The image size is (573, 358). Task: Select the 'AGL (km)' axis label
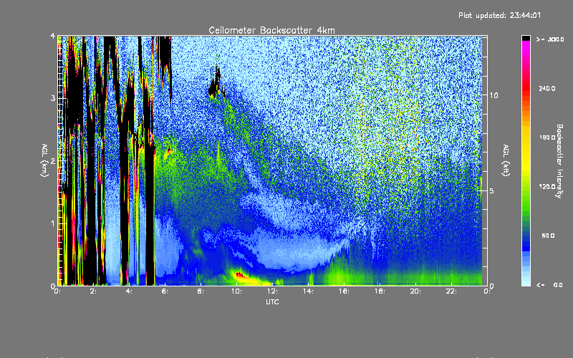(44, 160)
